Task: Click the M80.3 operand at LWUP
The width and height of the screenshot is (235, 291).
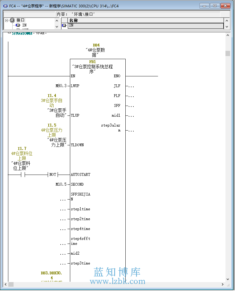Action: pyautogui.click(x=61, y=86)
